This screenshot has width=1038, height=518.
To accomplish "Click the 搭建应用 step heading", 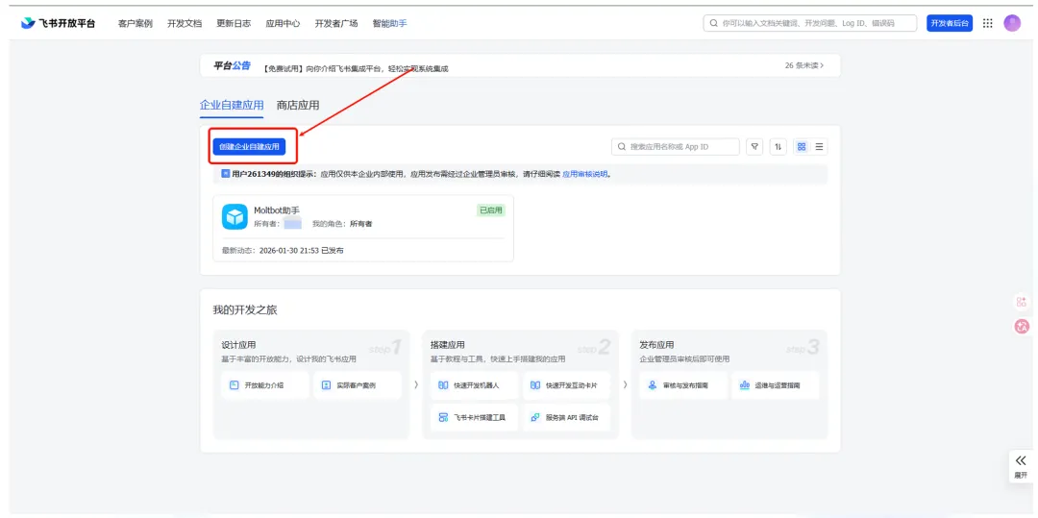I will point(448,345).
